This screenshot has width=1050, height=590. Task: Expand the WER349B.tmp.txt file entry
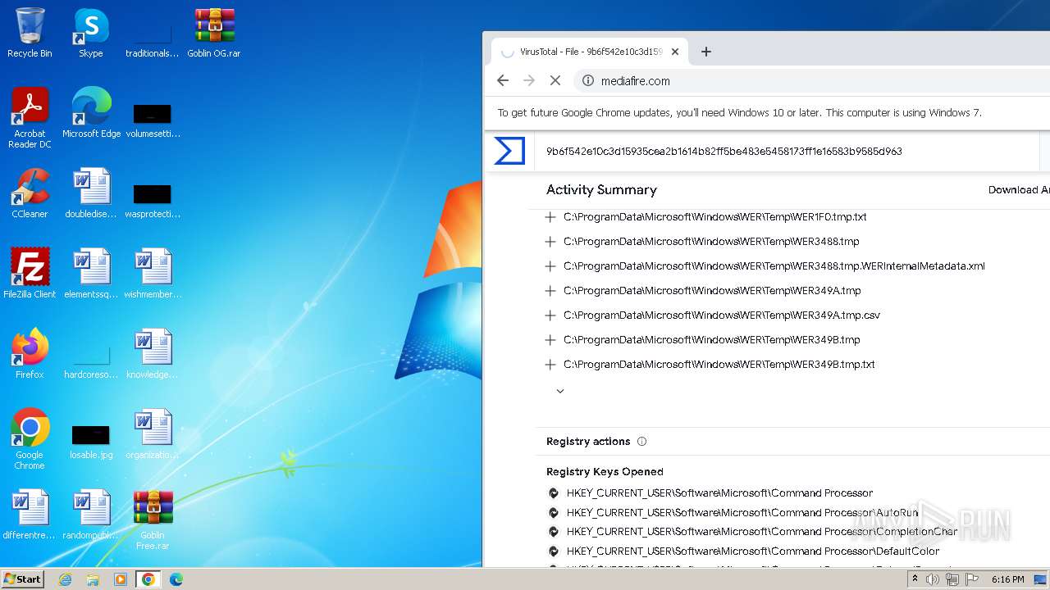(x=550, y=365)
